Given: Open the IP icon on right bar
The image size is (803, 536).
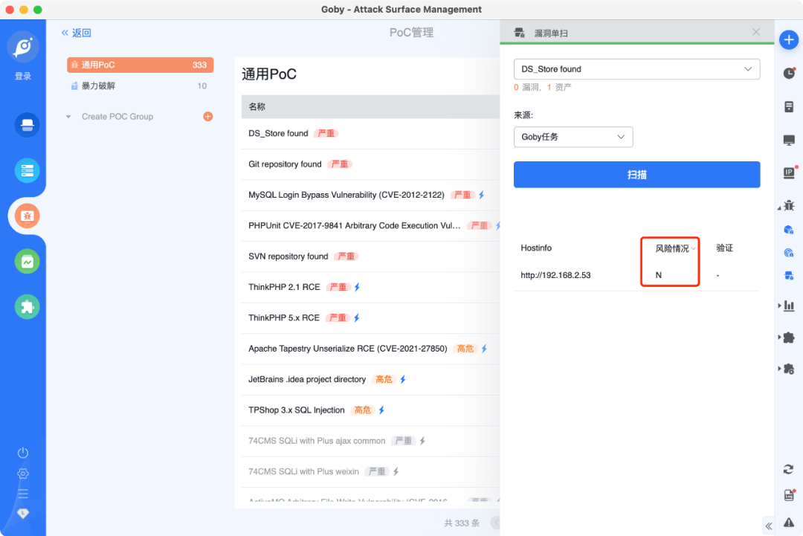Looking at the screenshot, I should tap(789, 172).
